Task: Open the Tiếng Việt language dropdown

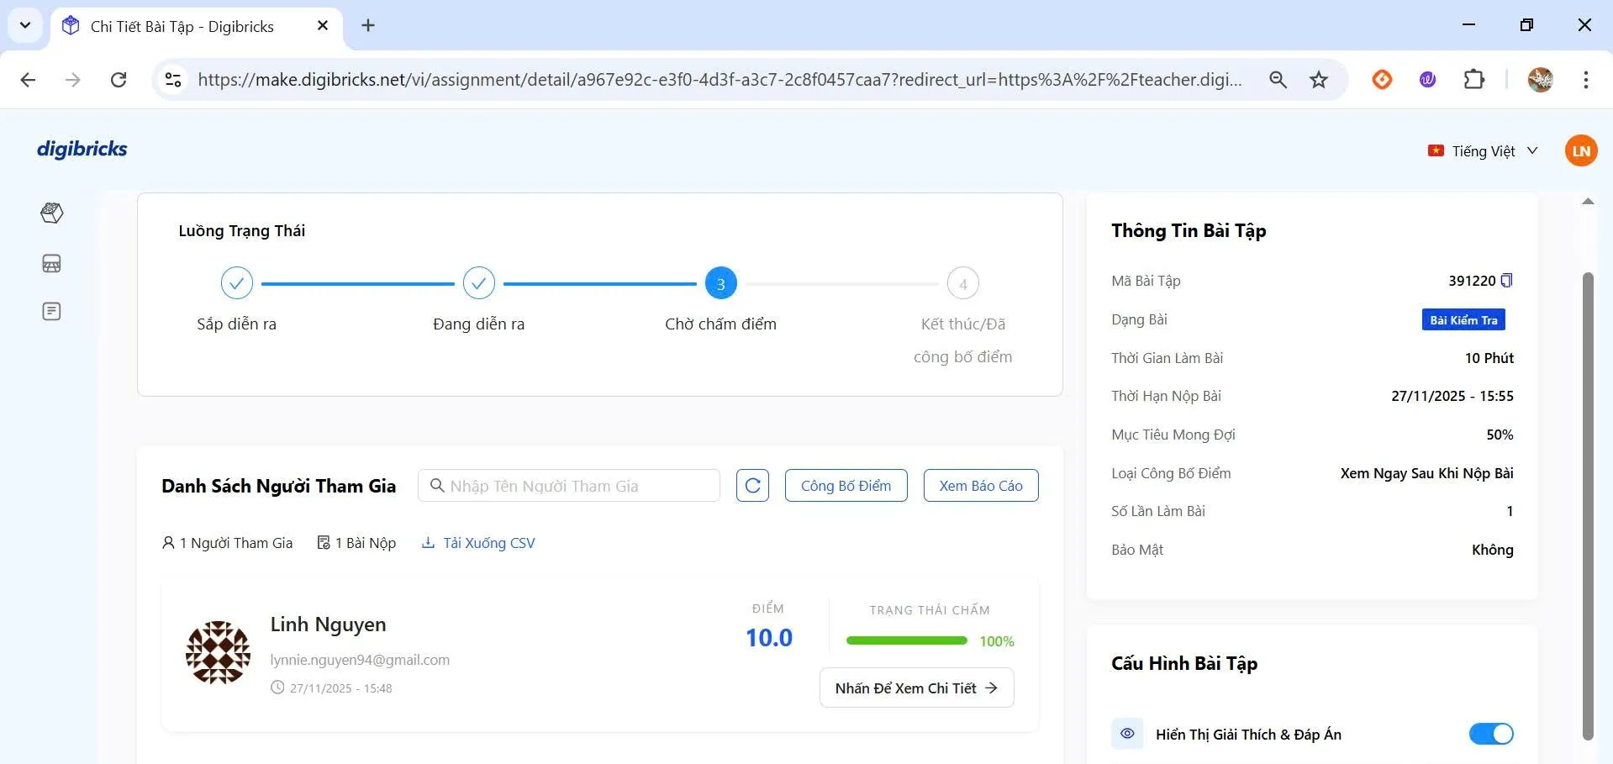Action: [1484, 151]
